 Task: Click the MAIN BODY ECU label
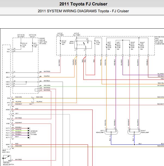pos(6,151)
